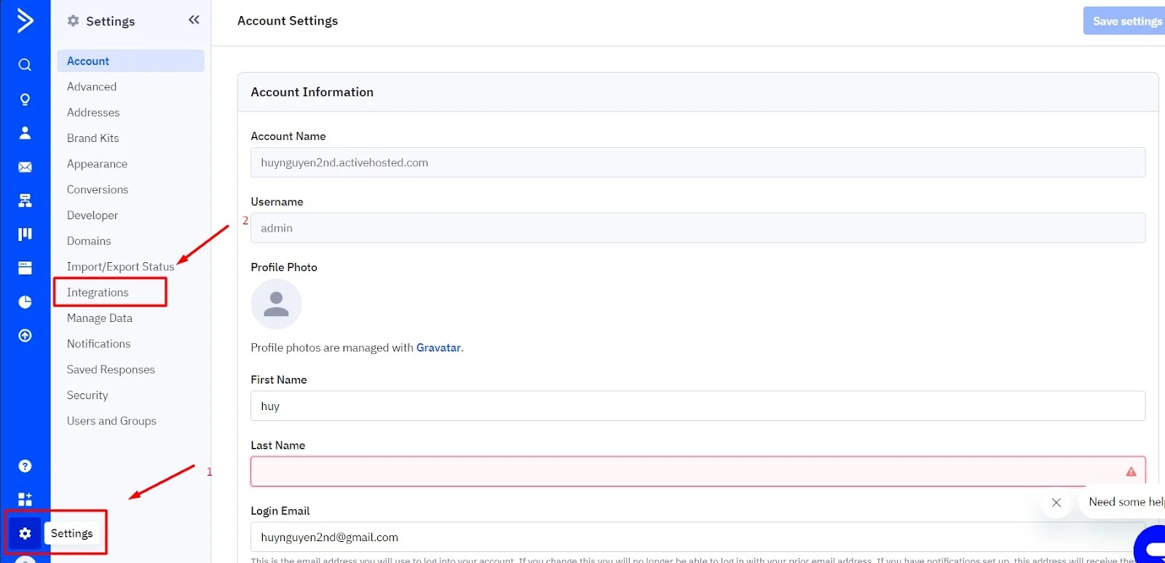
Task: Open Saved Responses
Action: 111,369
